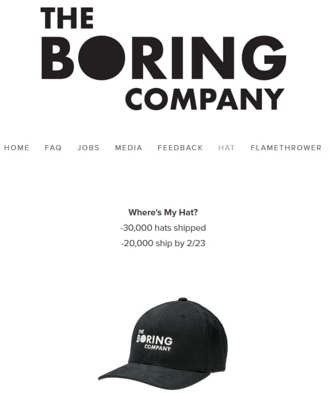Click the embroidered logo on the black hat
The height and width of the screenshot is (393, 329).
point(154,340)
